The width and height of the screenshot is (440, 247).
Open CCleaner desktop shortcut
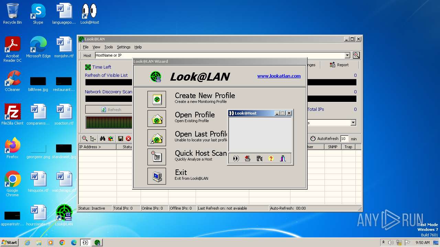[x=12, y=81]
